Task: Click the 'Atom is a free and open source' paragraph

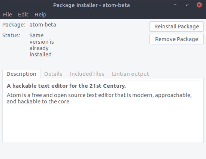Action: pos(99,98)
